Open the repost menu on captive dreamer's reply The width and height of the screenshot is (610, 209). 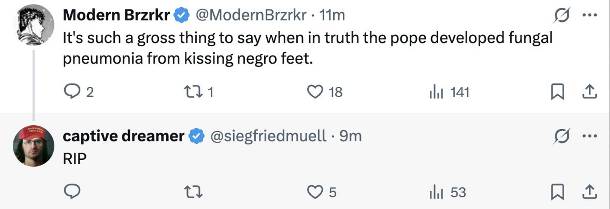[x=194, y=192]
